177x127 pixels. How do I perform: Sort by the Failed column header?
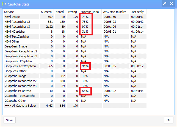(x=60, y=12)
